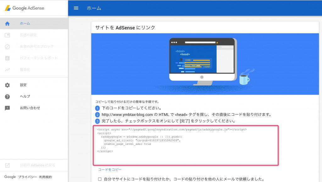322x182 pixels.
Task: Open ヘルプ in the sidebar
Action: pyautogui.click(x=25, y=96)
